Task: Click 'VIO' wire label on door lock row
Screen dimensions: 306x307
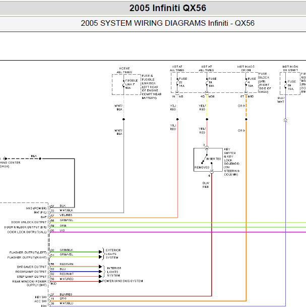Action: click(x=62, y=230)
